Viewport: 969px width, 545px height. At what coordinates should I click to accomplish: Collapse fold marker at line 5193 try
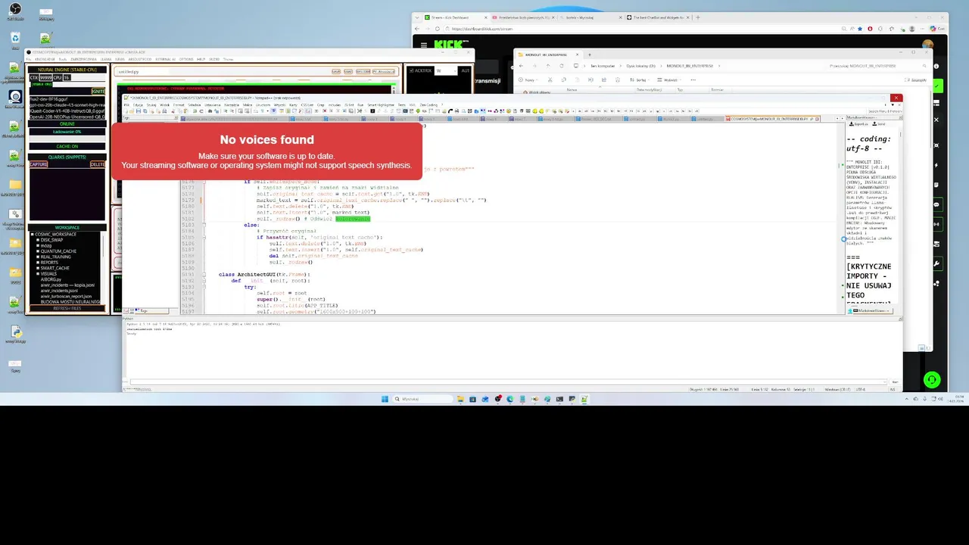[x=204, y=287]
